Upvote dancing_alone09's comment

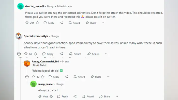pos(27,23)
